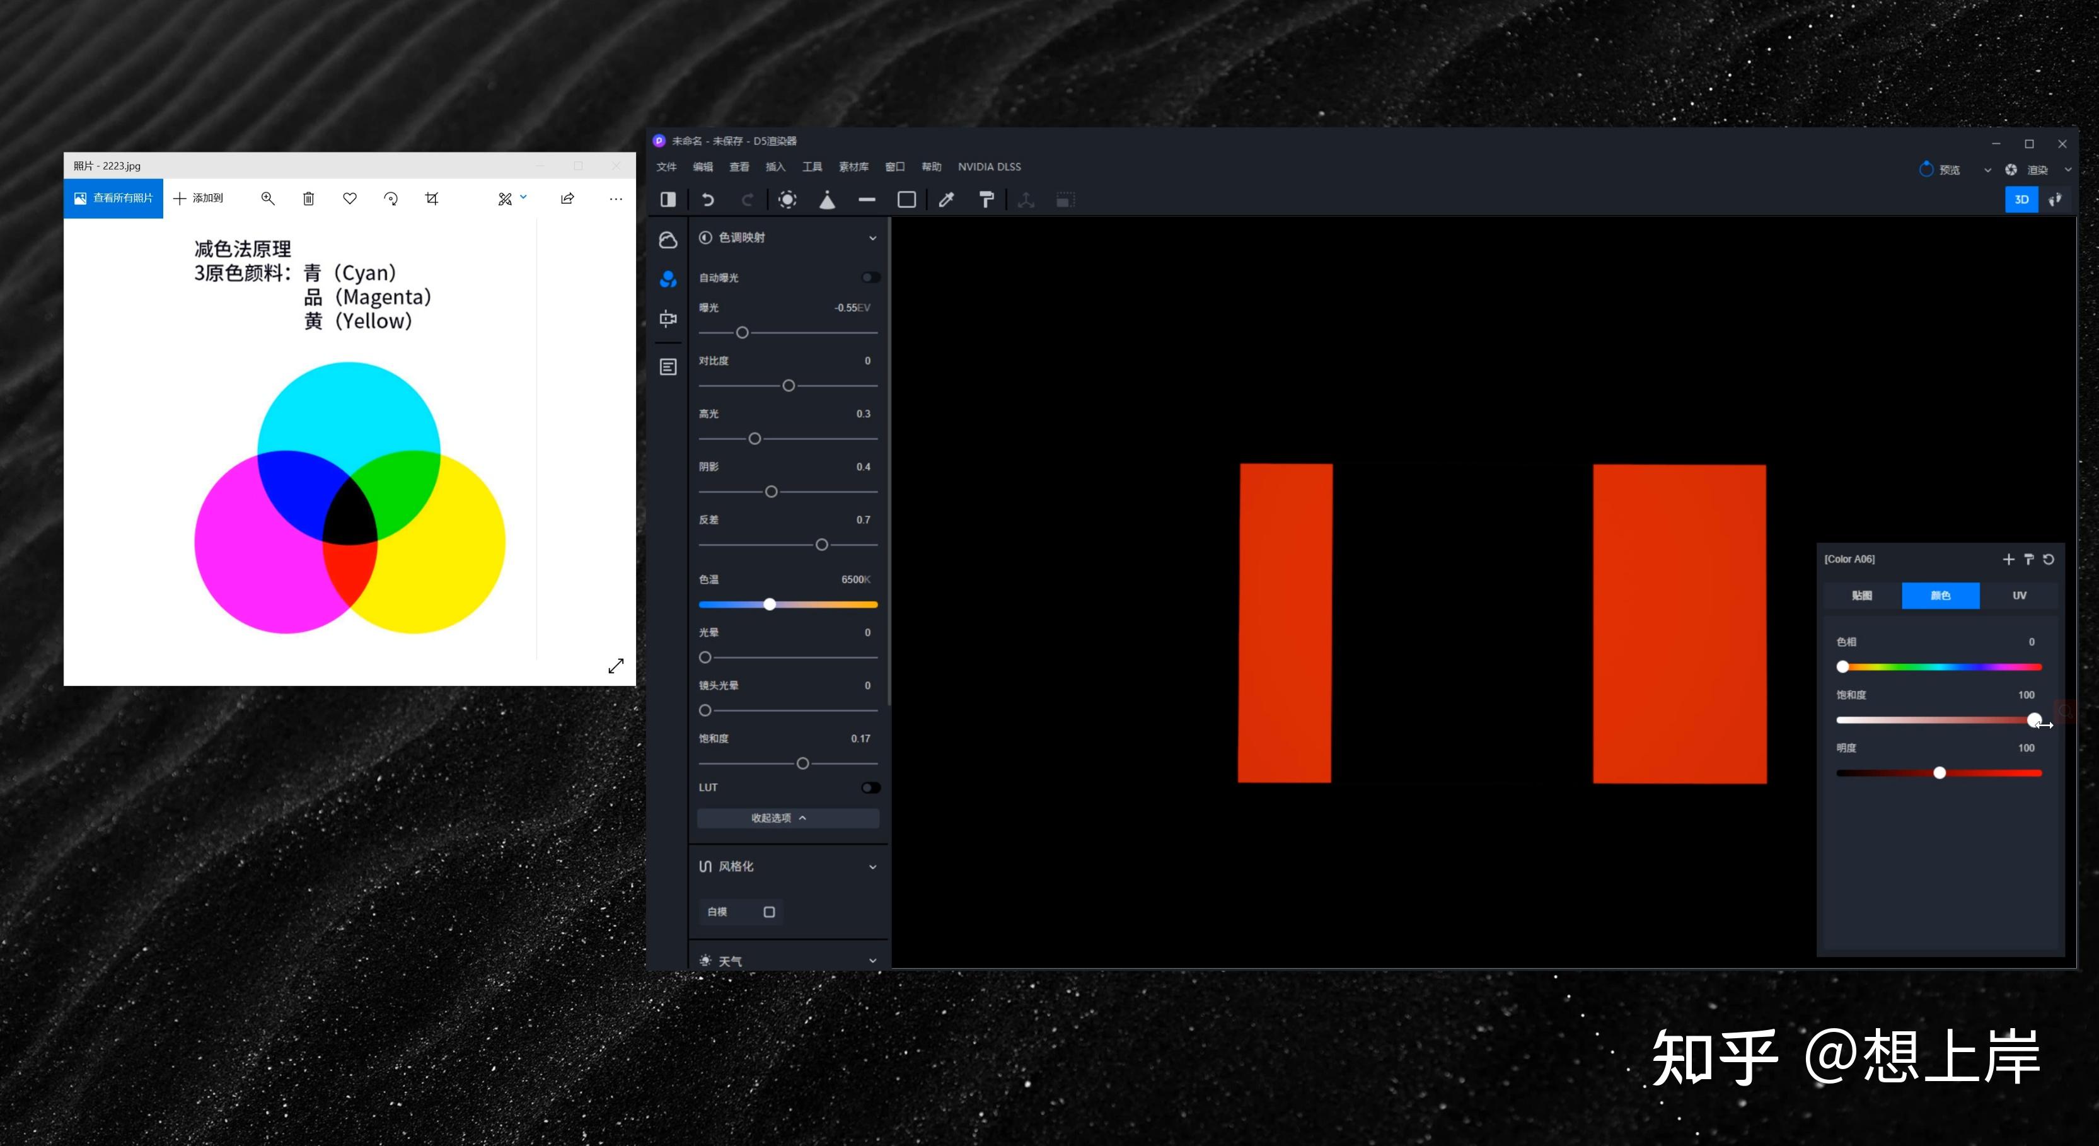Click the 收起选项 button

[x=787, y=818]
